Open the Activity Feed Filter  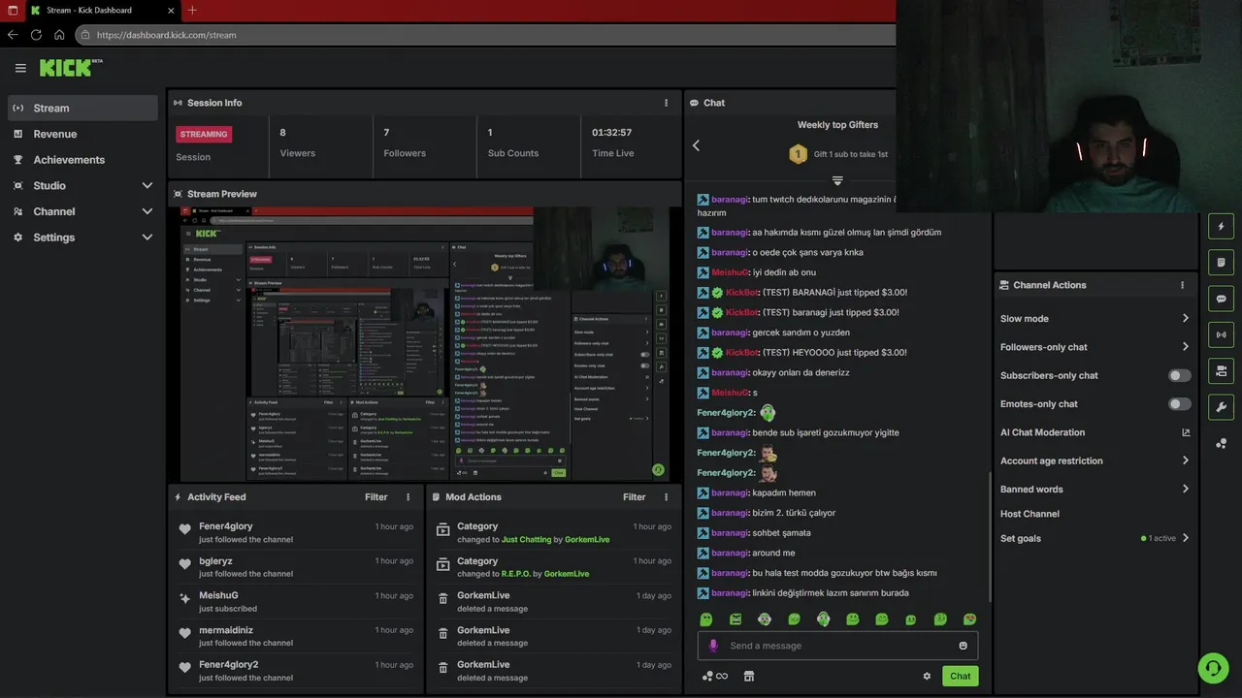[x=376, y=497]
